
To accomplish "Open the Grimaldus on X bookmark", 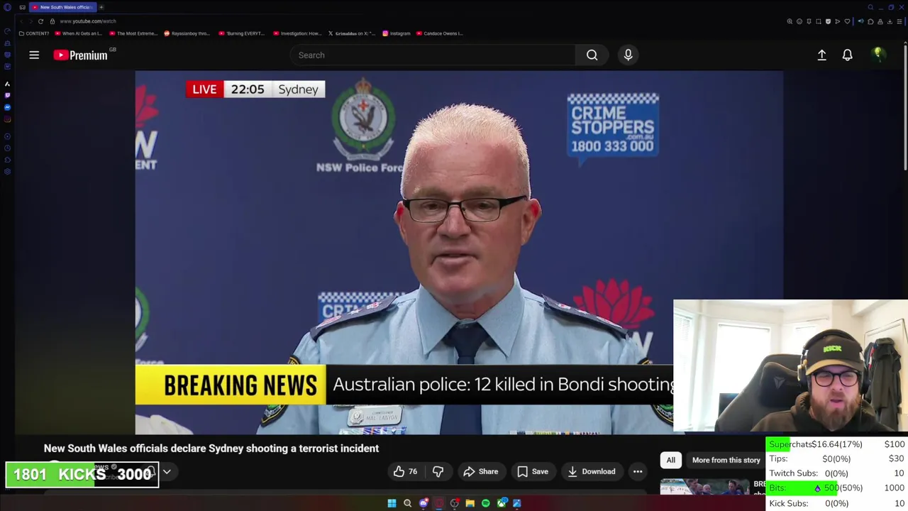I will click(352, 33).
